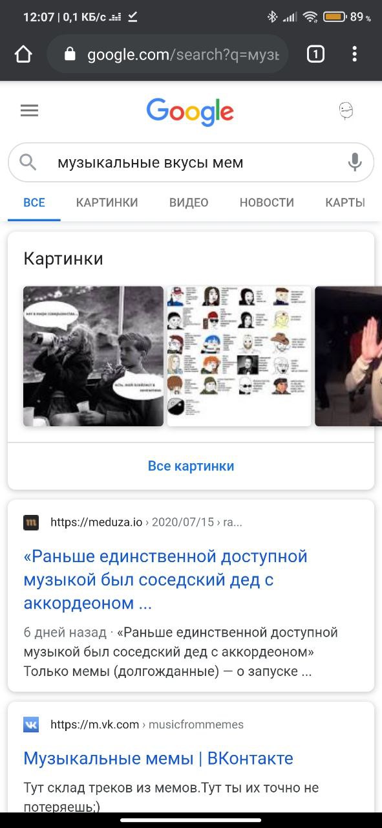Tap the google.com address bar
This screenshot has height=828, width=382.
(167, 54)
